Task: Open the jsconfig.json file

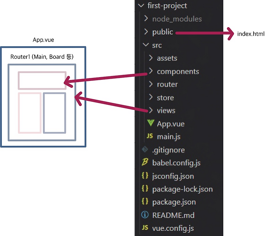Action: click(173, 176)
